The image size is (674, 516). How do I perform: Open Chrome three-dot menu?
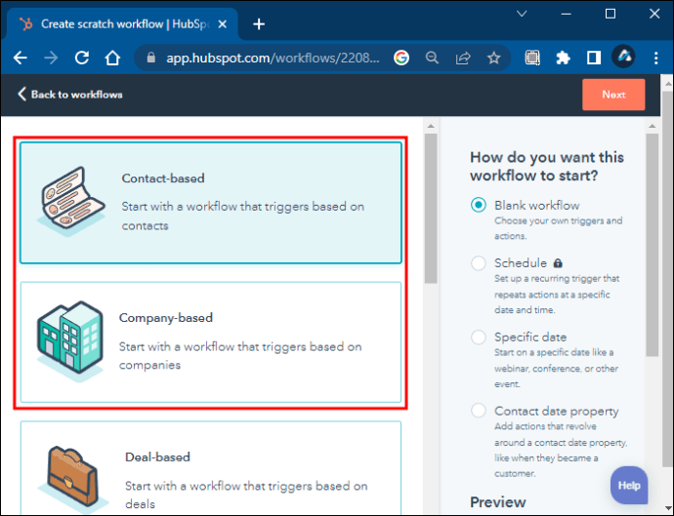(x=656, y=58)
